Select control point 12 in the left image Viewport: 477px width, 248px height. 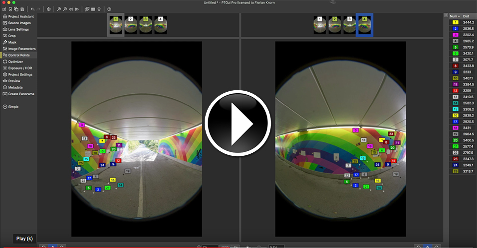click(118, 161)
